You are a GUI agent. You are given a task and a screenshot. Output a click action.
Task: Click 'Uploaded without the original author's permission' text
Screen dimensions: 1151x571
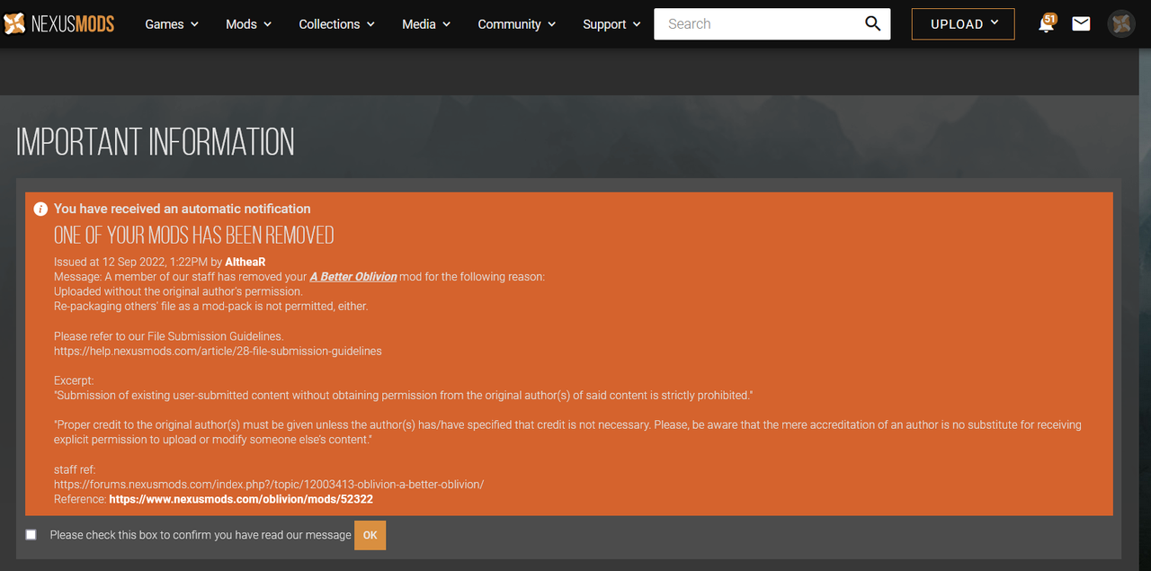pos(178,291)
